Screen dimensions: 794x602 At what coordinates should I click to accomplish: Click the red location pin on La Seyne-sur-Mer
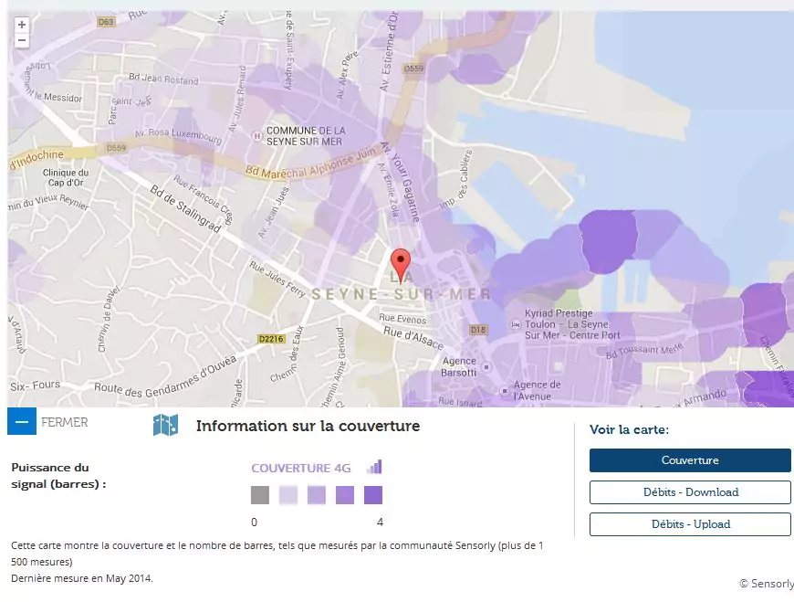(400, 264)
